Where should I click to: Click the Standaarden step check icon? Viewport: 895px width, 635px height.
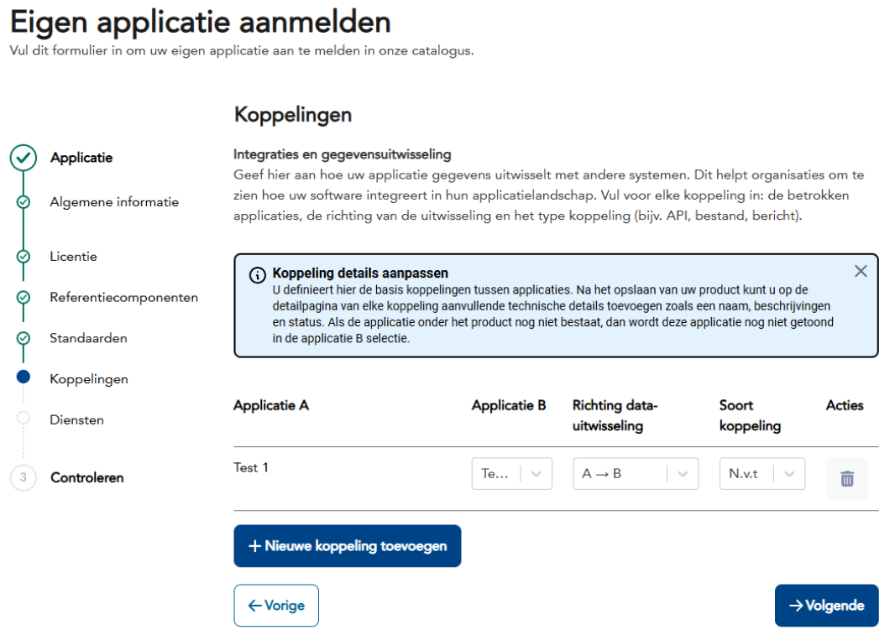pyautogui.click(x=24, y=338)
